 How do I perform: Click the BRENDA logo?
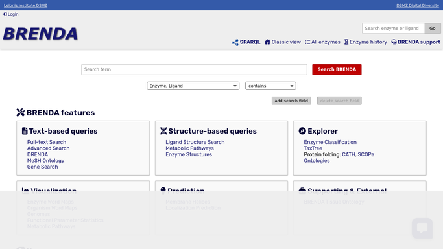tap(40, 34)
